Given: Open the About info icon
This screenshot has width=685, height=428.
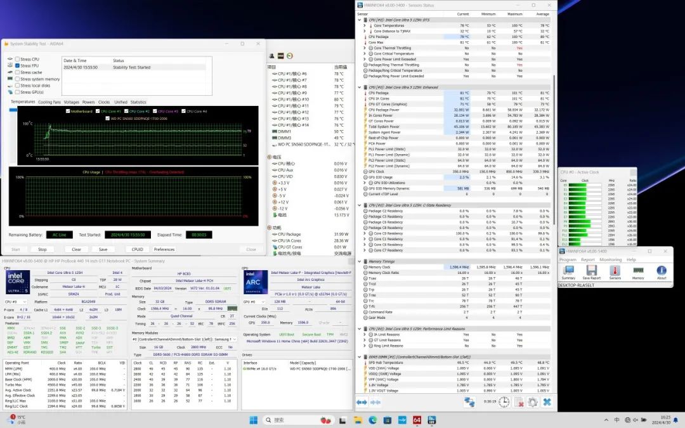Looking at the screenshot, I should click(662, 271).
